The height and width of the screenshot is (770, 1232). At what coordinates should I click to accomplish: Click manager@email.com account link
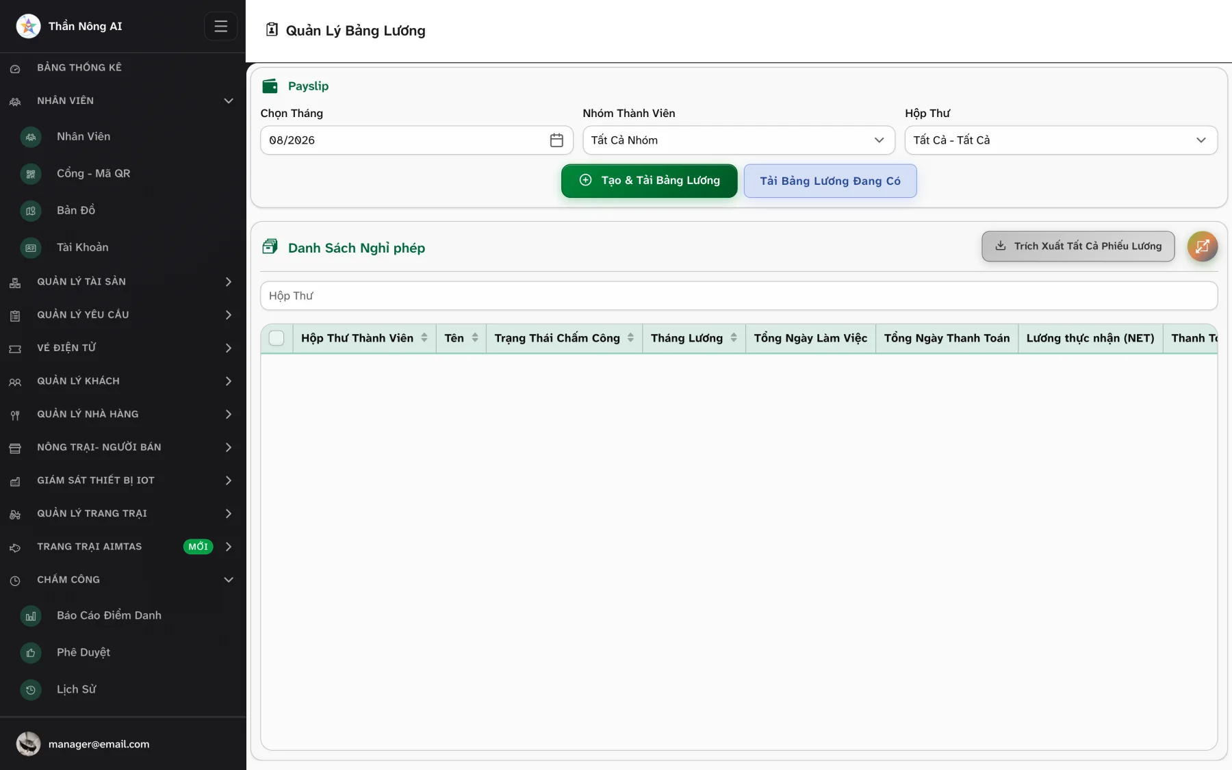99,744
